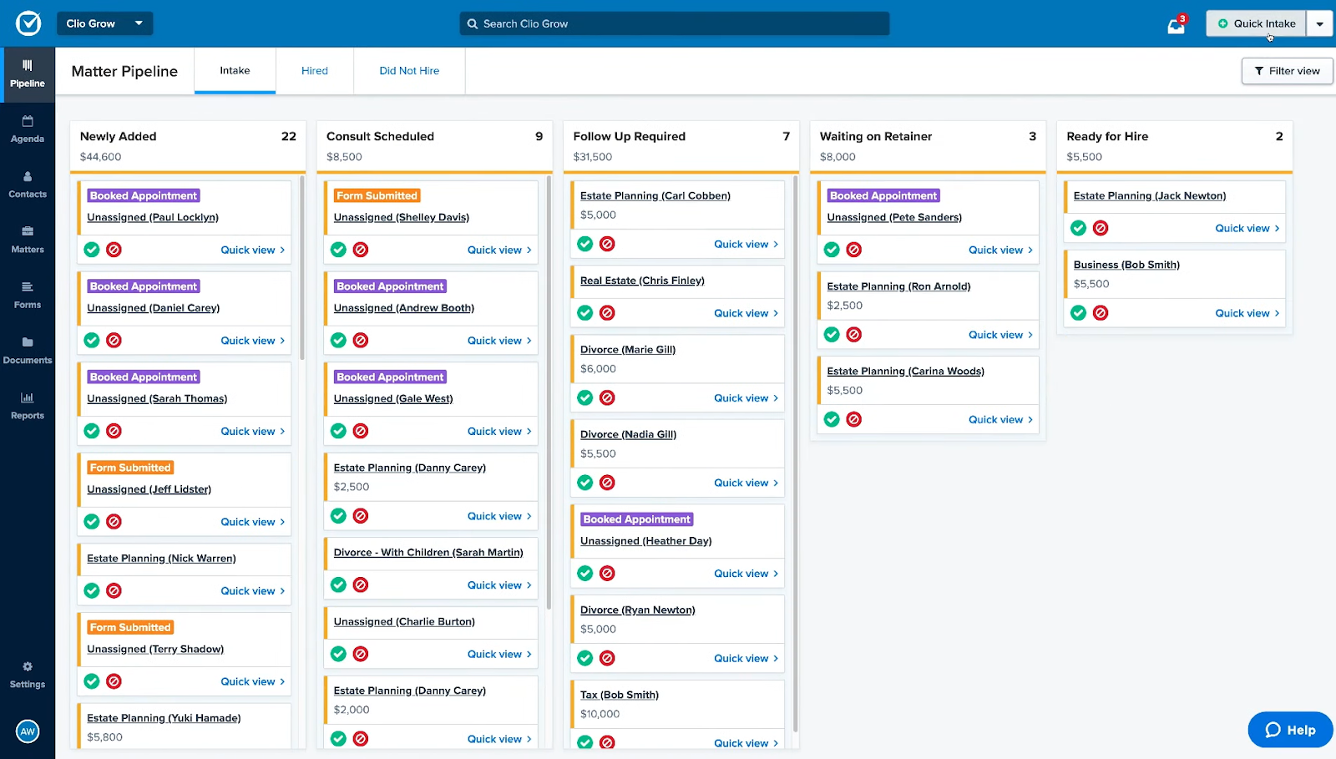
Task: Click the red reject icon on Shelley Davis card
Action: tap(361, 249)
